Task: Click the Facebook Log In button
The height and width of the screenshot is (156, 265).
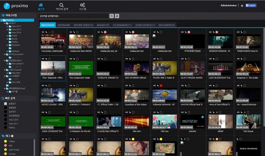Action: 251,5
